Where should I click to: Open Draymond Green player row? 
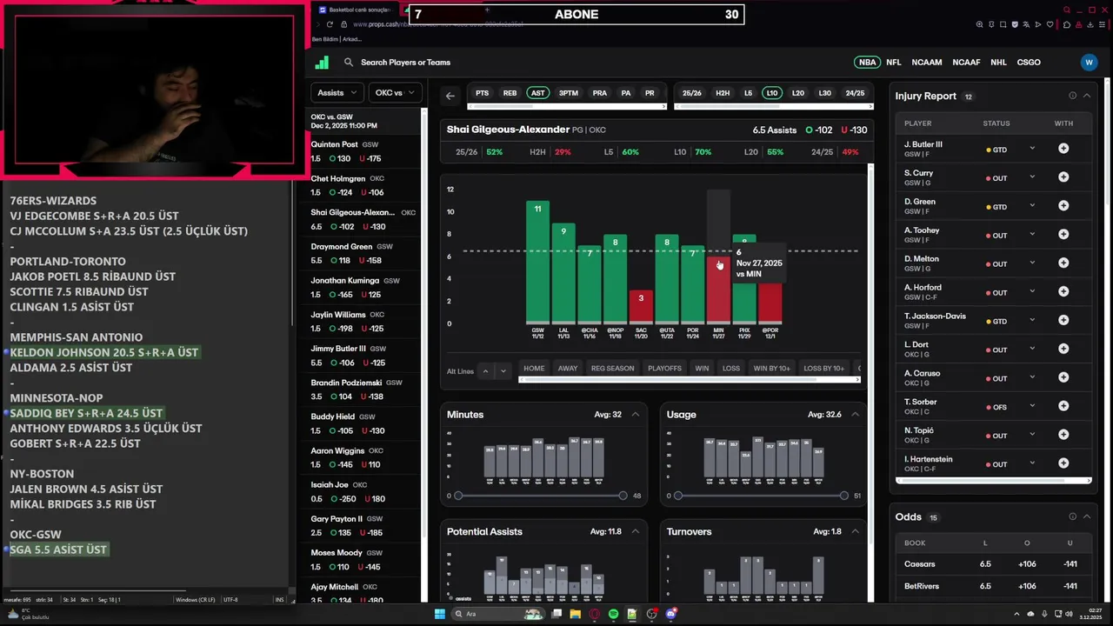363,253
